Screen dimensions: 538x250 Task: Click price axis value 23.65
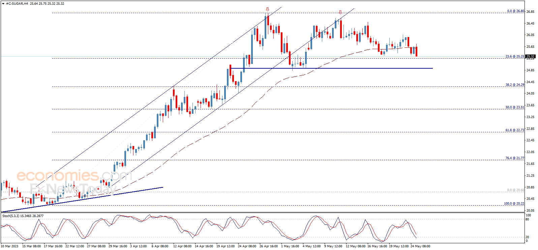(530, 105)
